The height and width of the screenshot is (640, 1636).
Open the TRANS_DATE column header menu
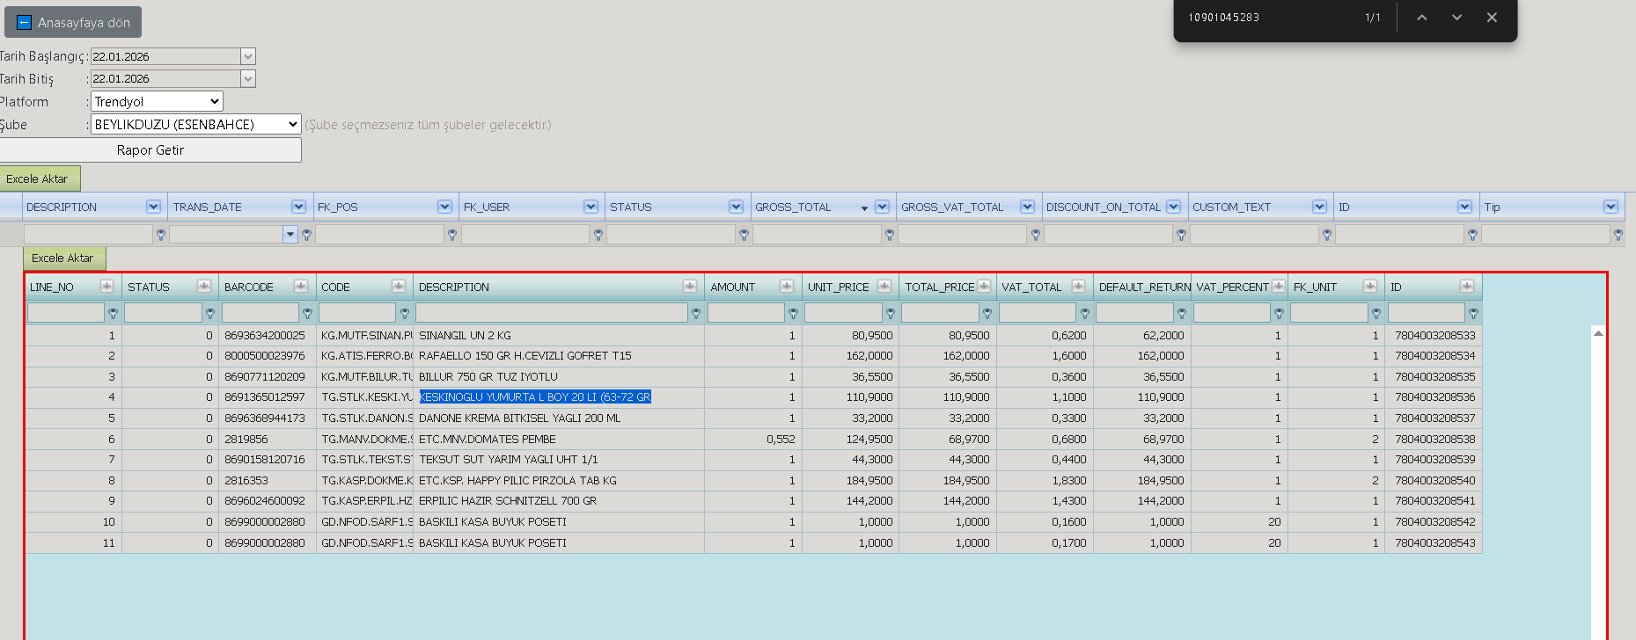298,207
